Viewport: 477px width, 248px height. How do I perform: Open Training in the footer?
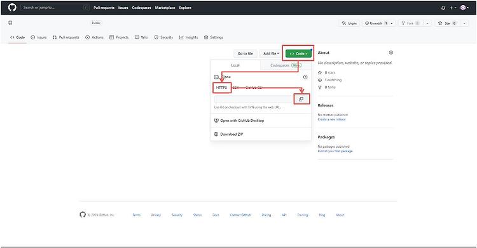[x=302, y=215]
